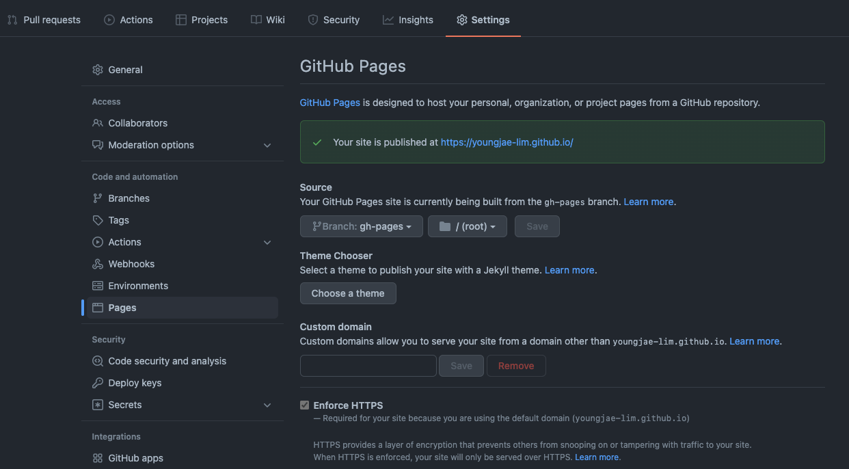This screenshot has height=469, width=849.
Task: Open the Security tab
Action: click(x=334, y=20)
